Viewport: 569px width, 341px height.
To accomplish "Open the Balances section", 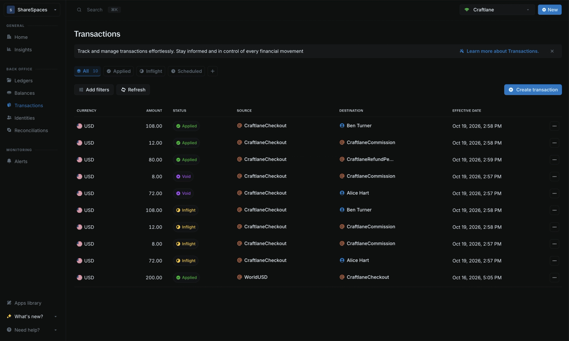I will (x=24, y=93).
